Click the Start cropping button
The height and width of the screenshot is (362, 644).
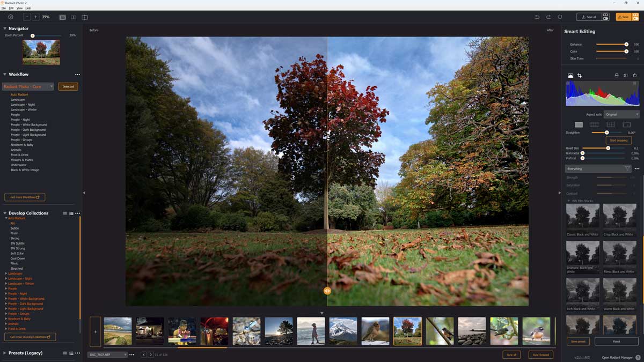[619, 140]
